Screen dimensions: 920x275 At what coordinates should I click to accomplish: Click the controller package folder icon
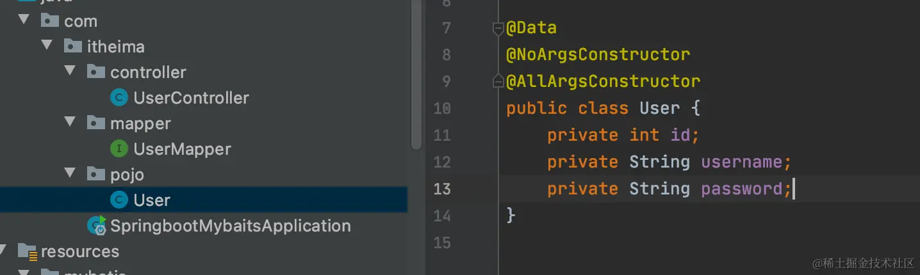[96, 72]
